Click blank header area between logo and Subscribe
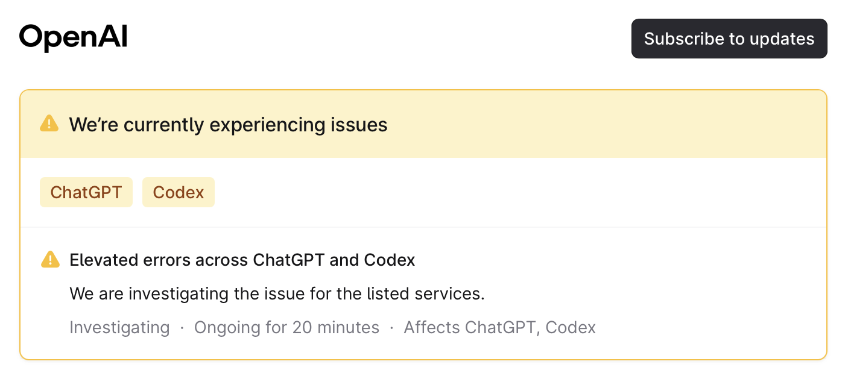 coord(379,39)
